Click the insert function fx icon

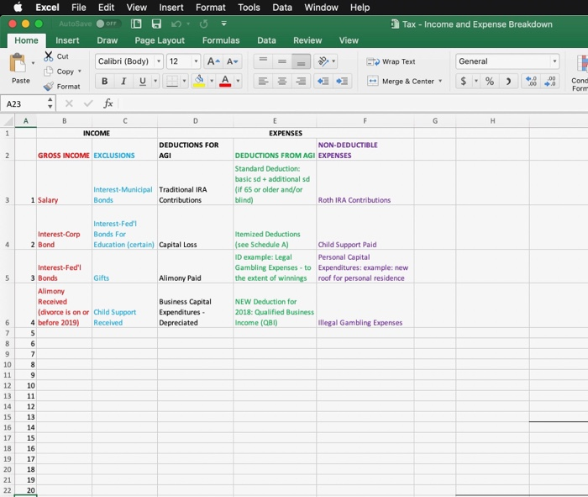click(x=108, y=103)
